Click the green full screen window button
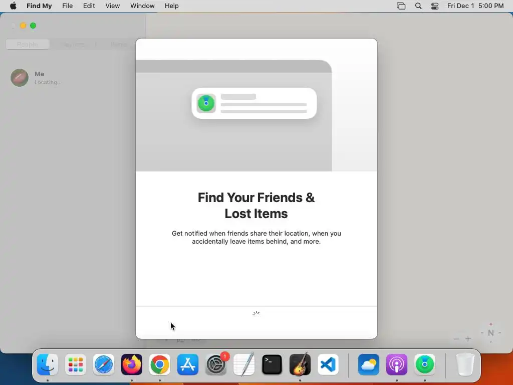The width and height of the screenshot is (513, 385). [33, 26]
